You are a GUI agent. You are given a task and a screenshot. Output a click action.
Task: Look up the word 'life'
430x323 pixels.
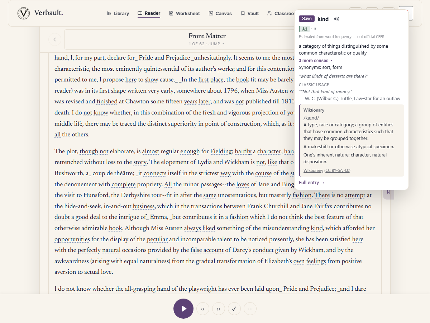coord(78,123)
